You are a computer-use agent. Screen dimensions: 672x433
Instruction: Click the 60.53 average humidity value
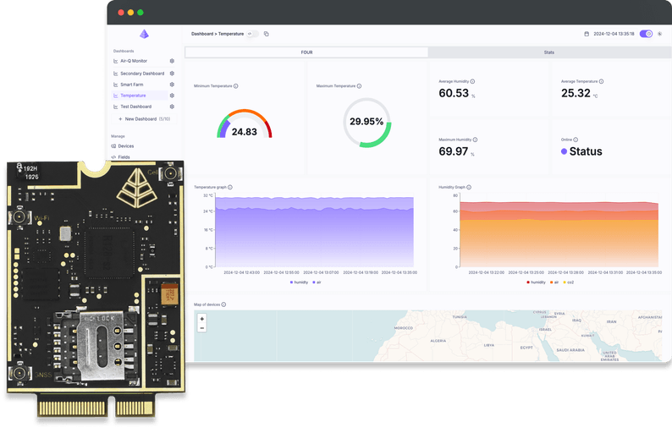454,93
